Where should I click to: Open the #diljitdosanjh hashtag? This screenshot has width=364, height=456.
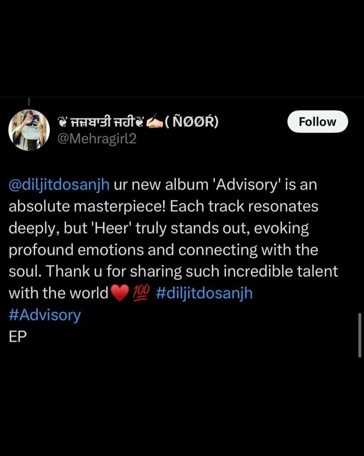point(204,293)
